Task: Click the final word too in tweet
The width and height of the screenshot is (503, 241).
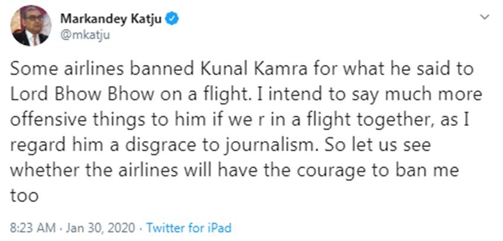Action: click(x=25, y=196)
